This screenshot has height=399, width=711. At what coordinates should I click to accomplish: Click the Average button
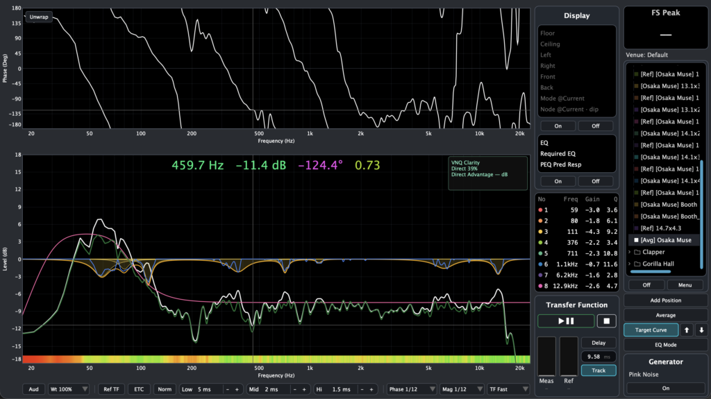(x=665, y=315)
